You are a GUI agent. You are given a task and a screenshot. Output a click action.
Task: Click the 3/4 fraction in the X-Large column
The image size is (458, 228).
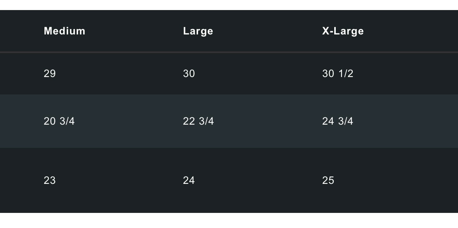pyautogui.click(x=346, y=121)
